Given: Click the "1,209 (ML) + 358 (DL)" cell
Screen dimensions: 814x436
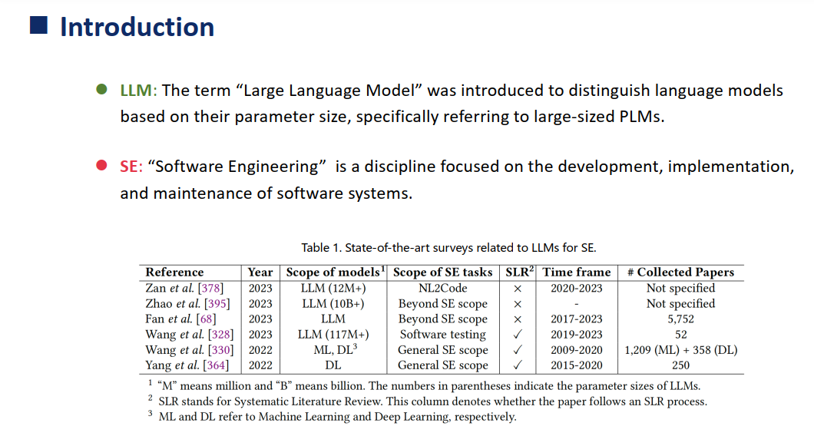Looking at the screenshot, I should coord(680,350).
